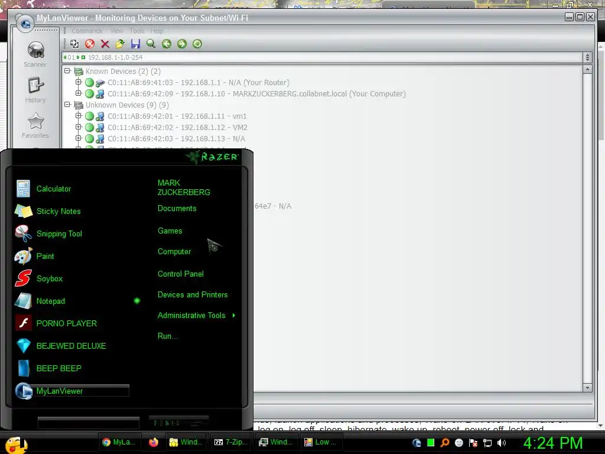
Task: Open the Tools menu
Action: 137,31
